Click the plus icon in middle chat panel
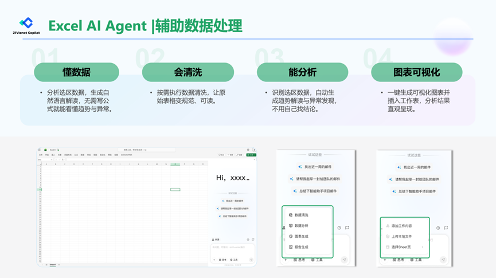496x278 pixels. (x=286, y=260)
